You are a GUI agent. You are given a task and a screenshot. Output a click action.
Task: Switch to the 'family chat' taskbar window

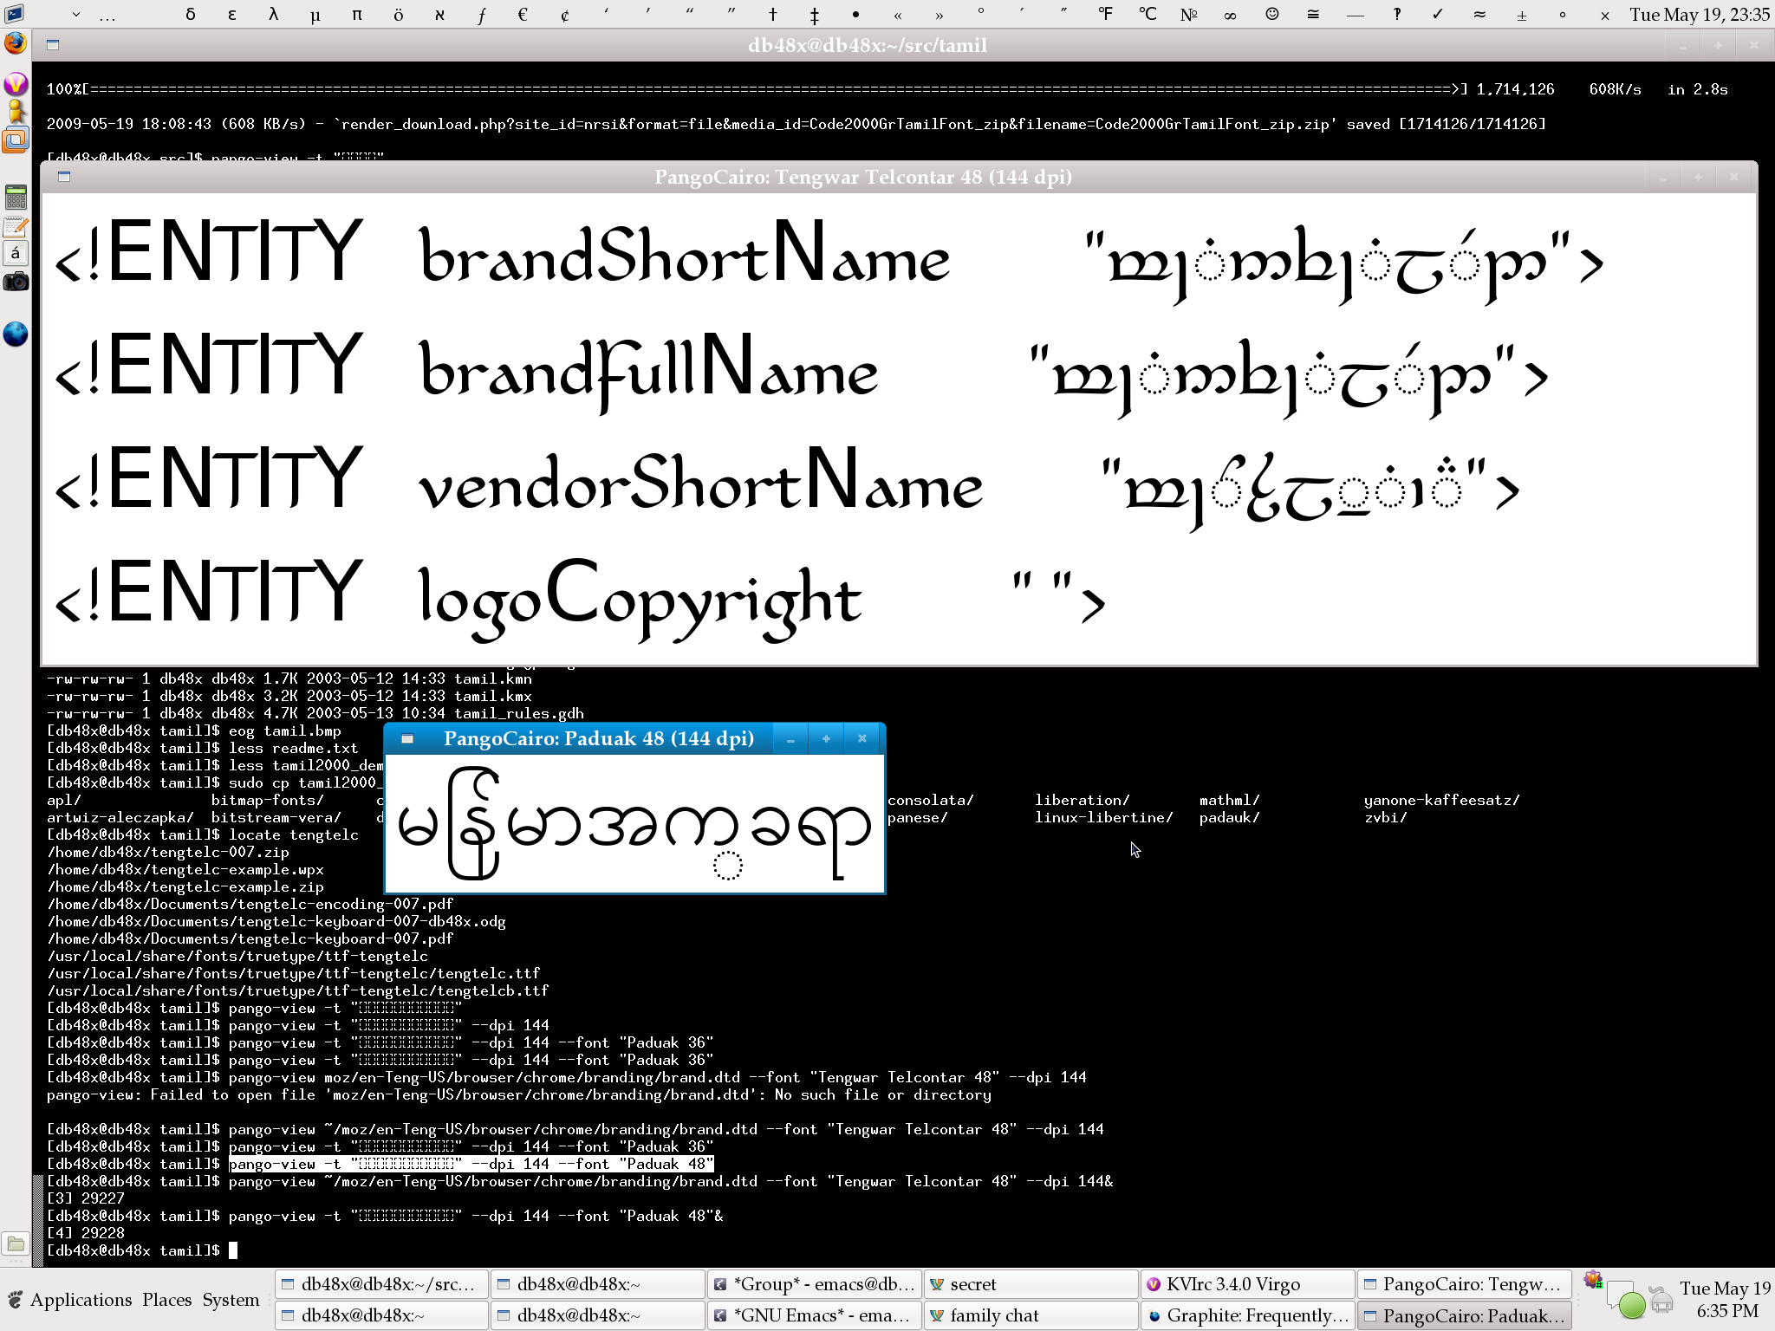[x=1031, y=1315]
